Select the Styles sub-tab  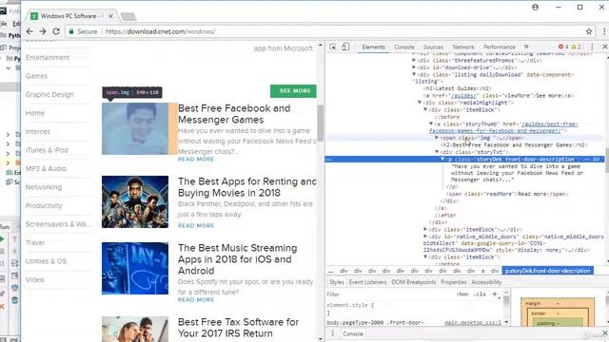[336, 282]
